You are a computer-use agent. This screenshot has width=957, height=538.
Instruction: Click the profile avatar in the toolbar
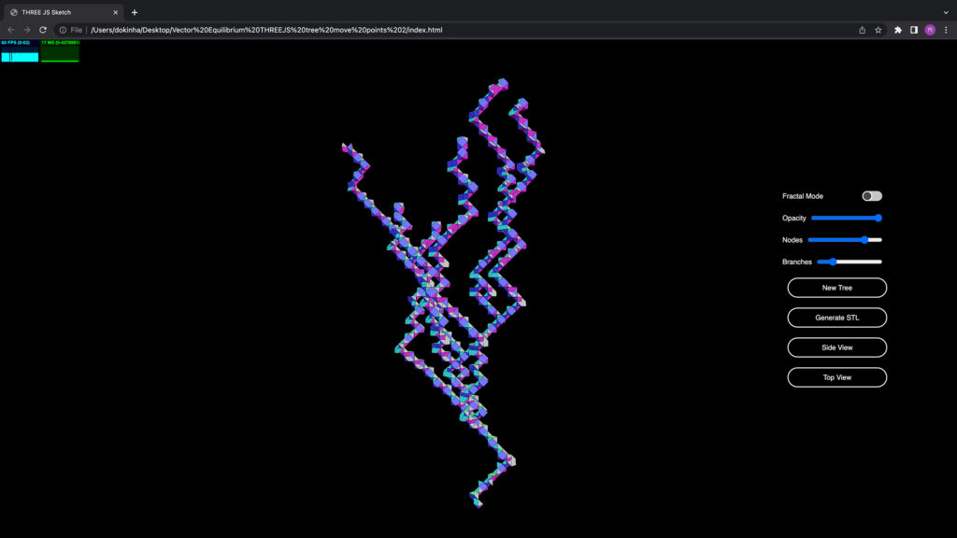point(929,29)
